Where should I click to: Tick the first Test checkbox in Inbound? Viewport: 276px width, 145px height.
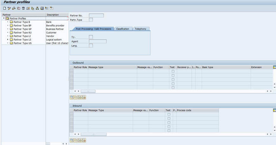pos(169,114)
